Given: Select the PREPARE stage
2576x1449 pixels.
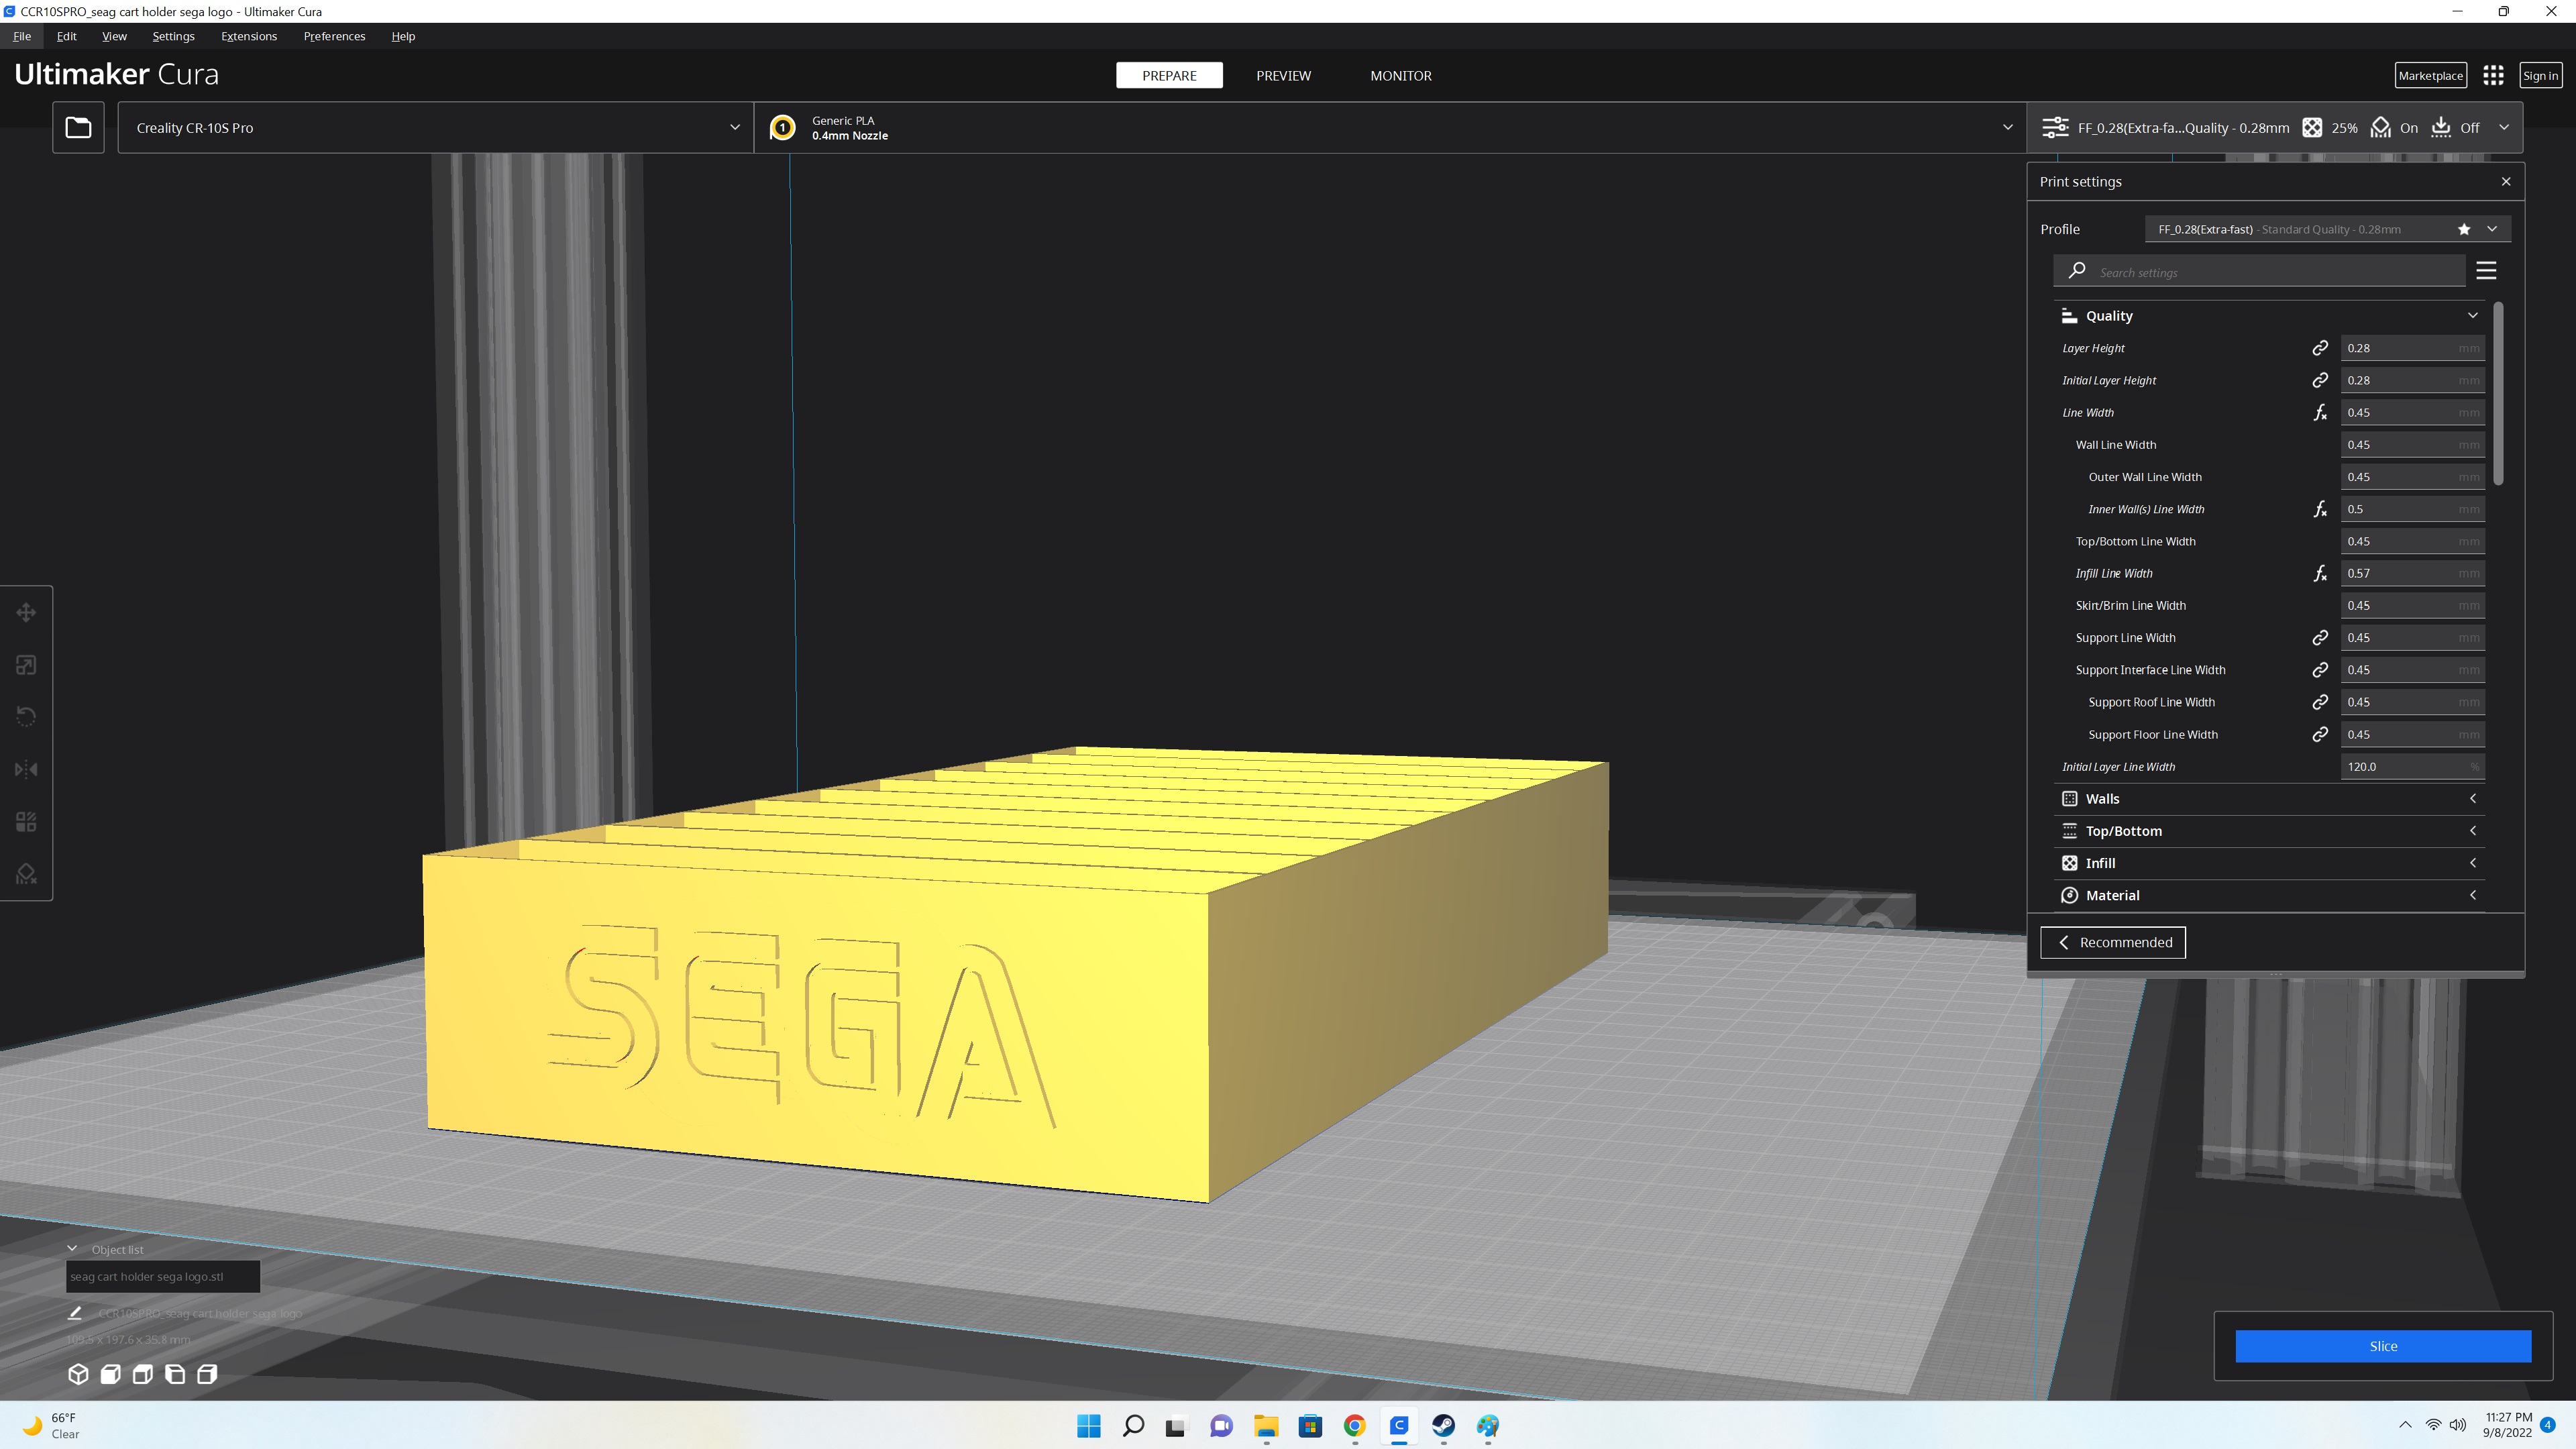Looking at the screenshot, I should coord(1169,76).
